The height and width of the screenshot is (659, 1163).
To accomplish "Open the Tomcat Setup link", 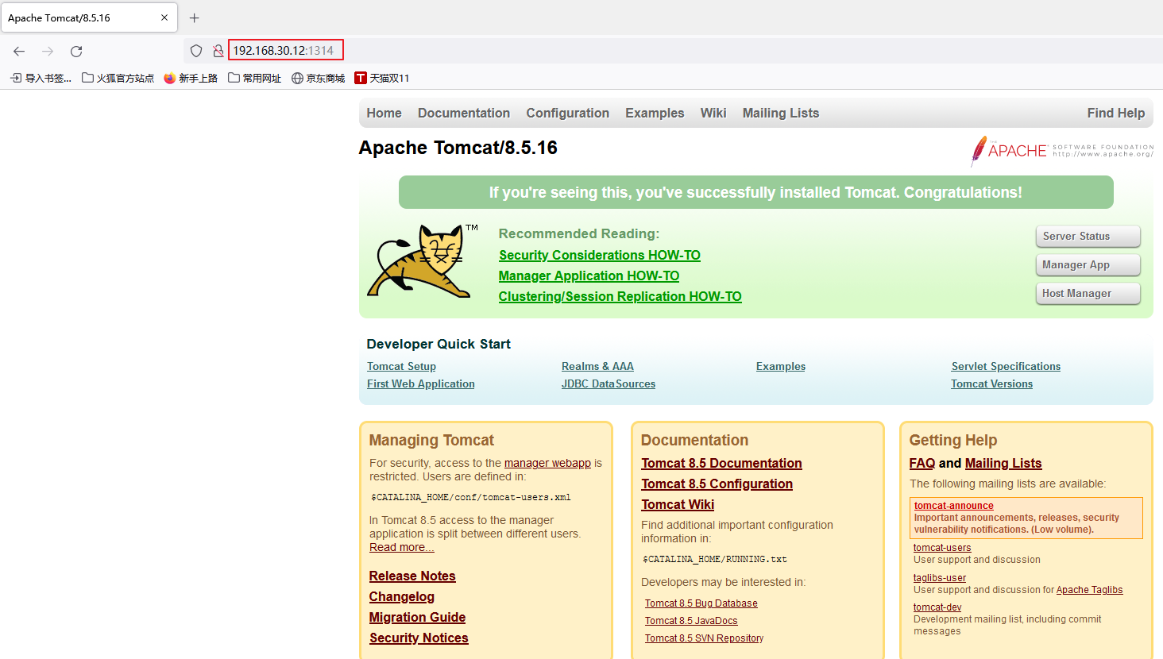I will (x=401, y=366).
